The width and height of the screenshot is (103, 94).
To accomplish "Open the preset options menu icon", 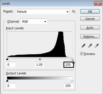I will [74, 11].
